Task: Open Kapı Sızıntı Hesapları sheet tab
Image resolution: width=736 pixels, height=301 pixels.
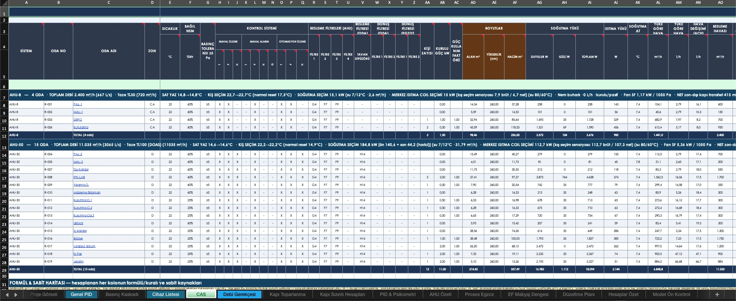Action: (343, 294)
